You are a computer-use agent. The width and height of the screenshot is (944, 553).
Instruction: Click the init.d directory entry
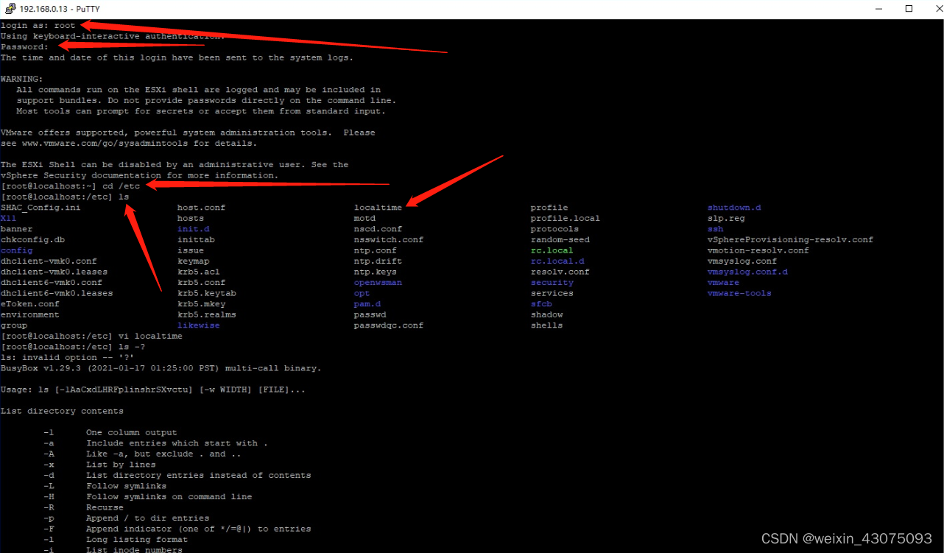coord(193,229)
